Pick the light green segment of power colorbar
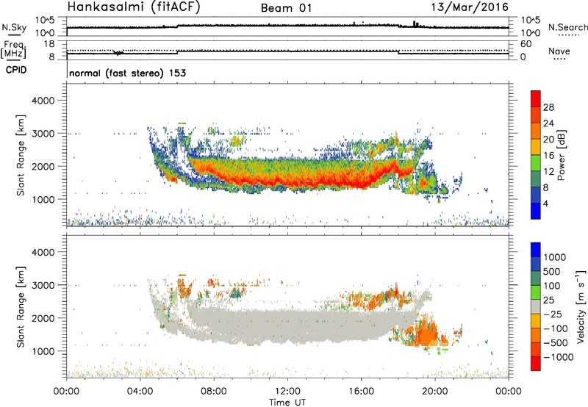The height and width of the screenshot is (407, 588). pos(536,162)
